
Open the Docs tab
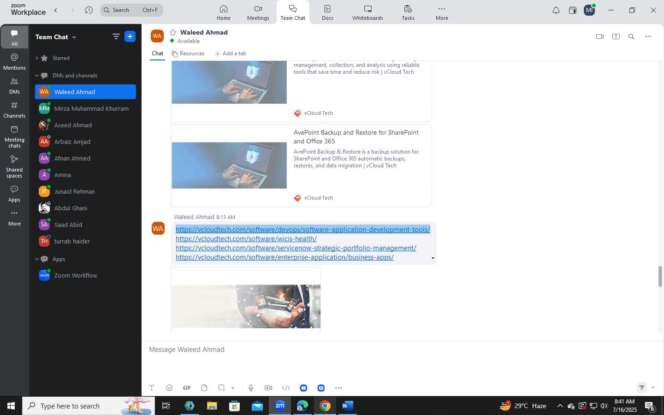point(327,12)
